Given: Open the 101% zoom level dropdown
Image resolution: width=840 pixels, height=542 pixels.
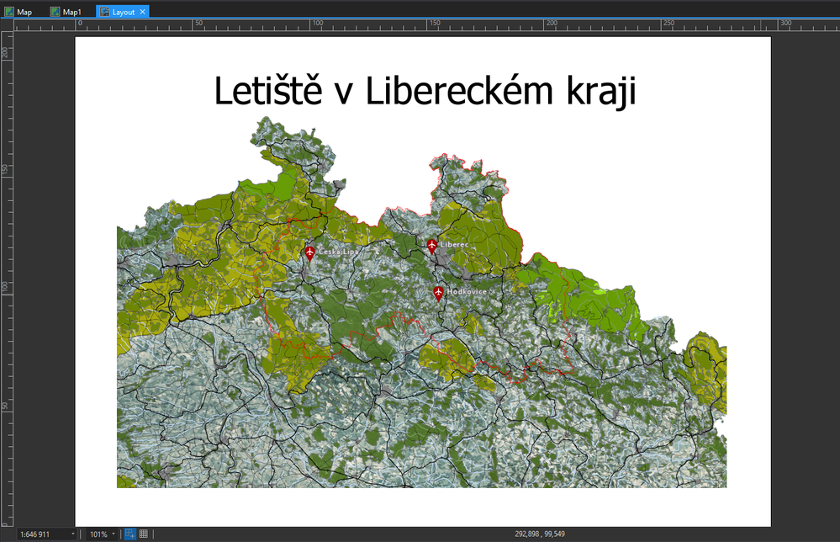Looking at the screenshot, I should pos(113,534).
